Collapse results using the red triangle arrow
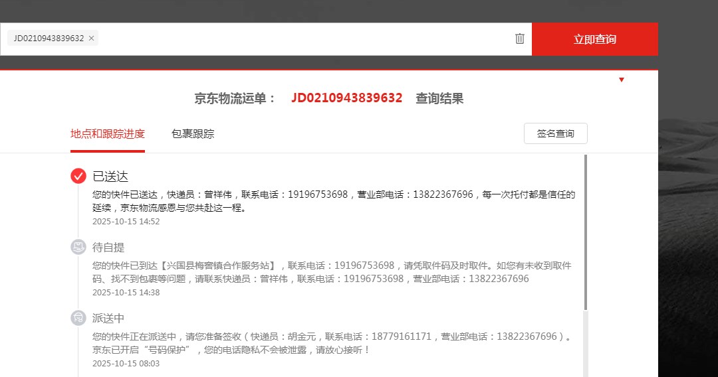 (622, 80)
